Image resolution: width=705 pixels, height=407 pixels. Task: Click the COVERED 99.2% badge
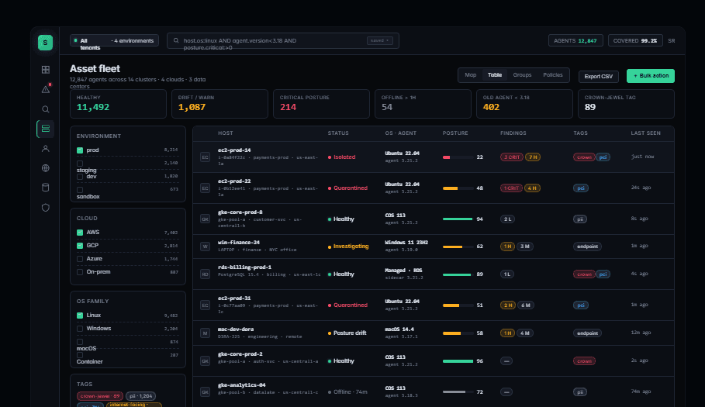[635, 41]
